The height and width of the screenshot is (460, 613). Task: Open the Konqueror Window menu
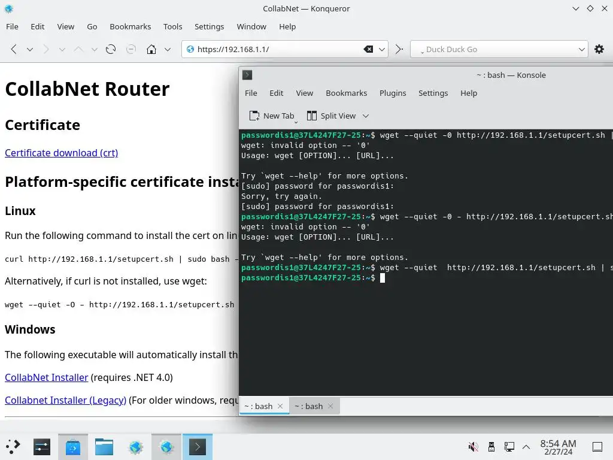tap(251, 26)
